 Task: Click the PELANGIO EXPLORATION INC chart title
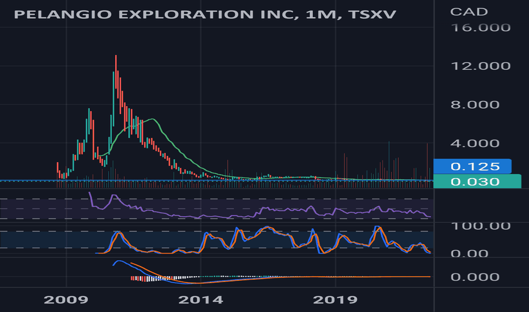click(x=205, y=14)
